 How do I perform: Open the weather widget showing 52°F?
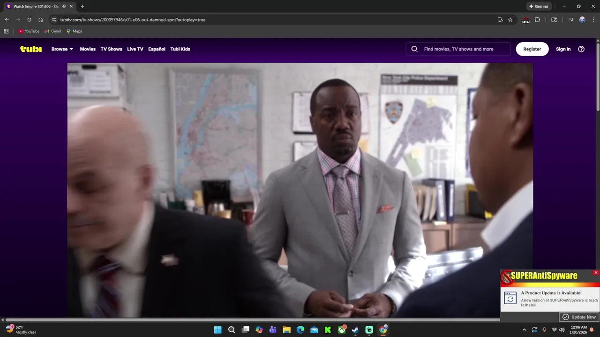(x=21, y=330)
